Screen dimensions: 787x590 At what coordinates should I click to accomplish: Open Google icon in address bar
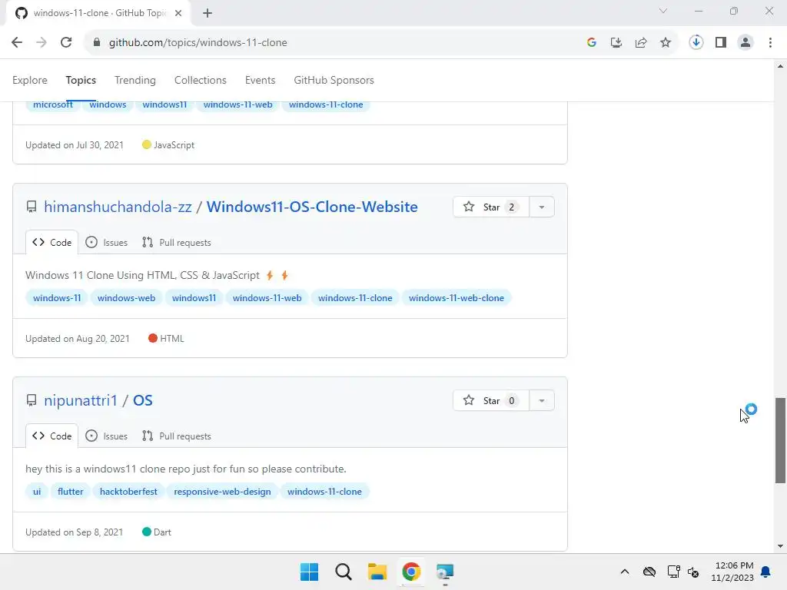[x=591, y=43]
